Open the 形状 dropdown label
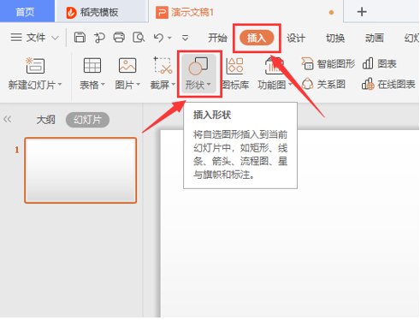420x320 pixels. pos(198,85)
